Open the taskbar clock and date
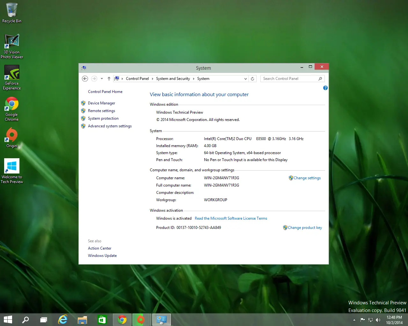 (x=394, y=320)
